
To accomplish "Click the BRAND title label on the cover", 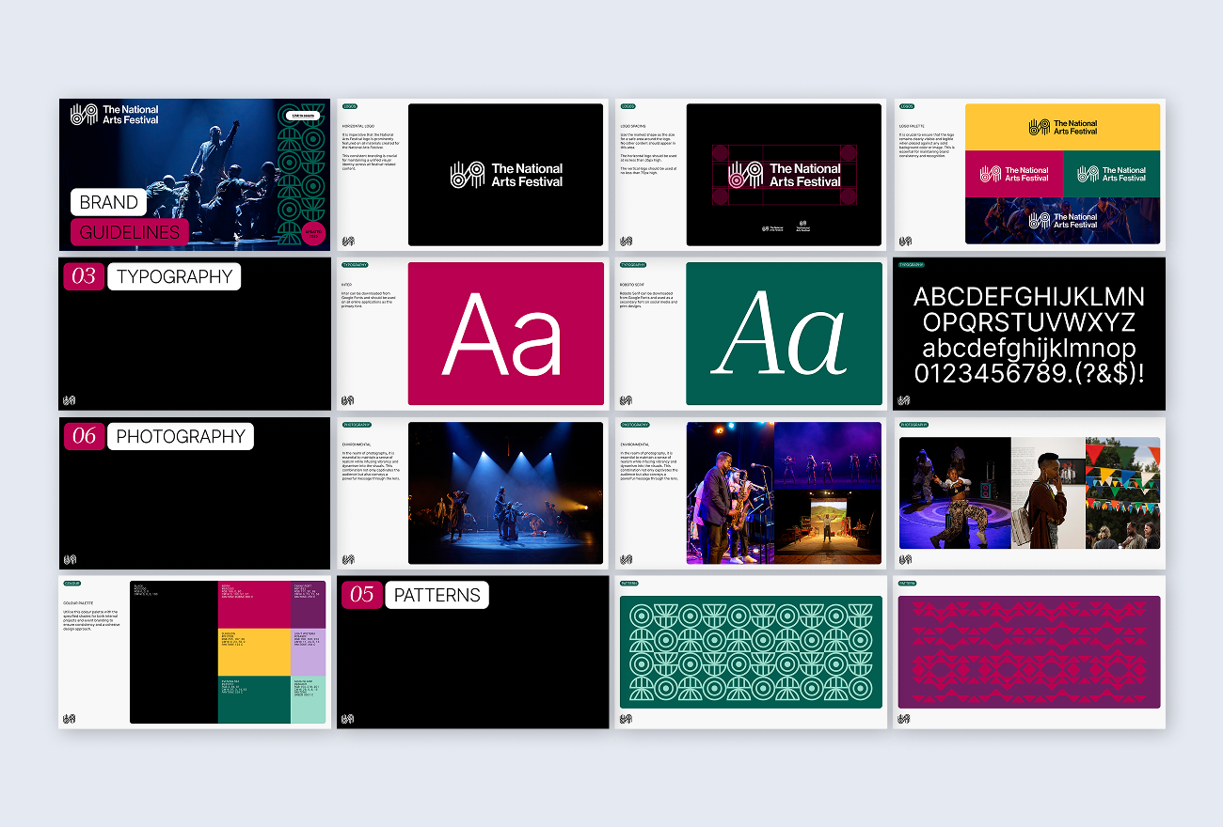I will coord(109,202).
